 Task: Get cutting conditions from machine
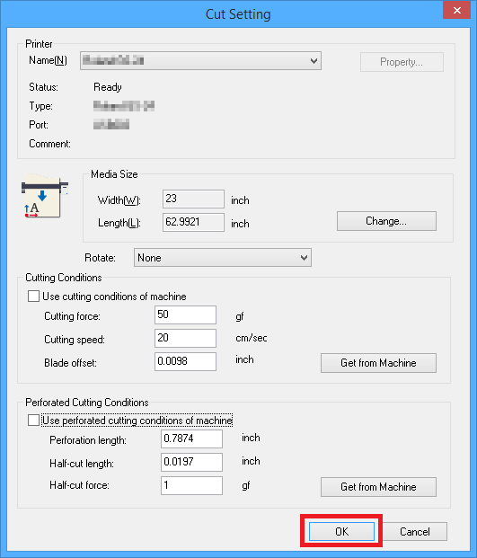coord(378,363)
